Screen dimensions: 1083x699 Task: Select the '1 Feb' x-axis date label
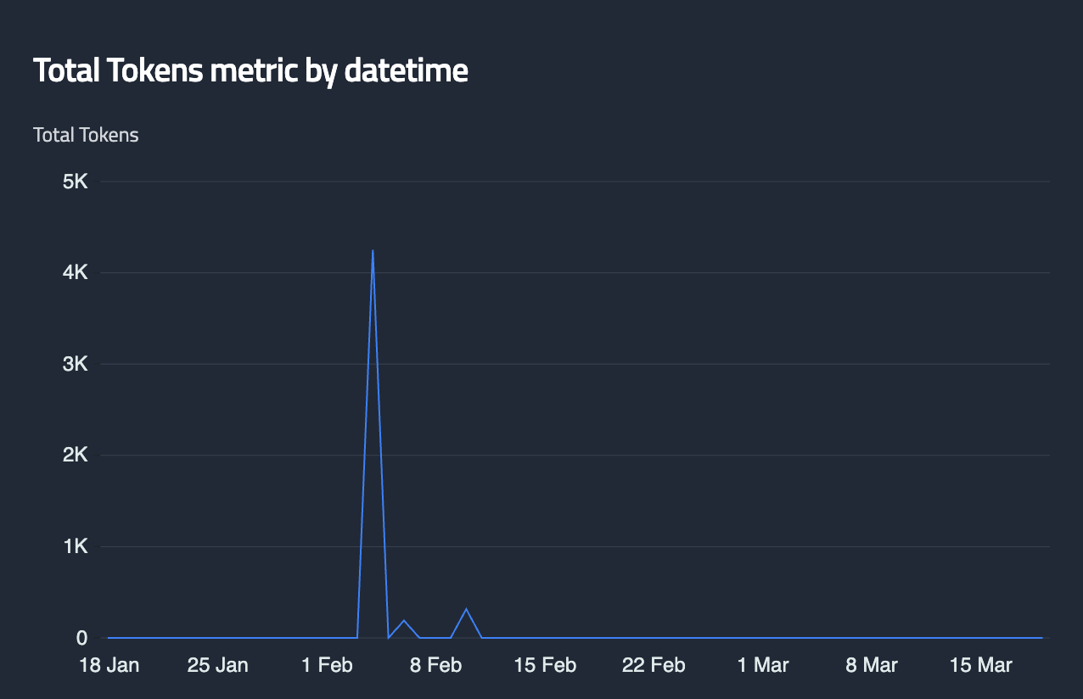click(327, 665)
